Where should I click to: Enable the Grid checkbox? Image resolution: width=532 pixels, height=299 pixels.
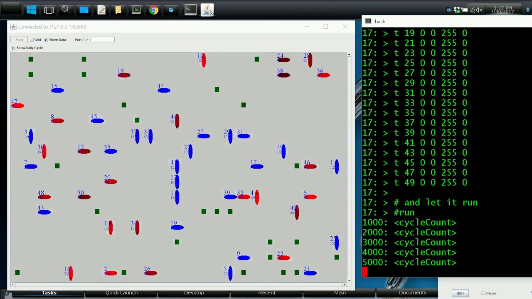[x=32, y=40]
